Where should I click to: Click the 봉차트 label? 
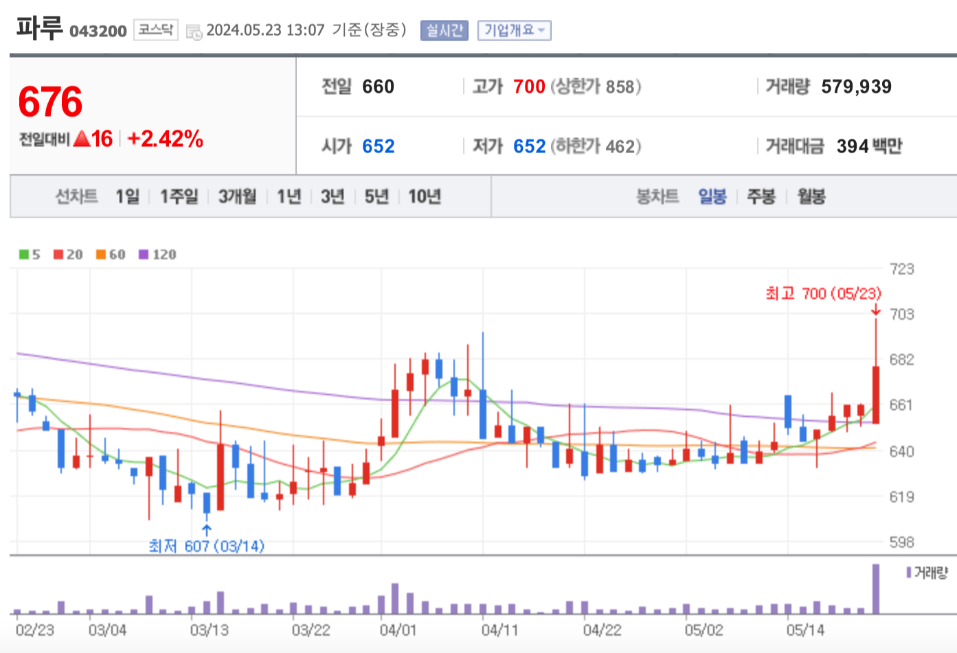pos(657,196)
